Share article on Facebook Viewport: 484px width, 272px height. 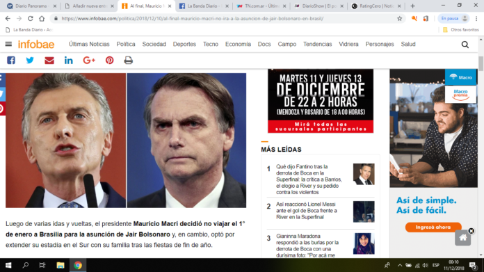tap(11, 61)
